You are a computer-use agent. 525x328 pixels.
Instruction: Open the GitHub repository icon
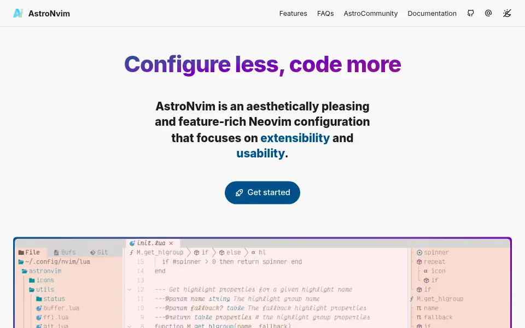click(x=470, y=13)
